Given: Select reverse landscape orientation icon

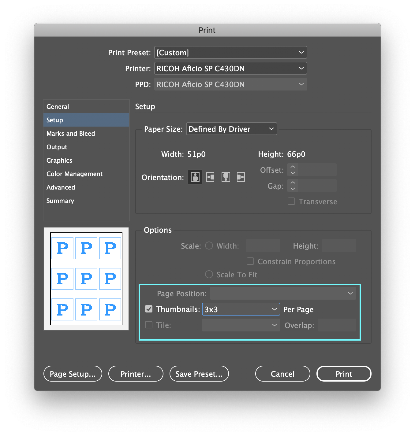Looking at the screenshot, I should (241, 177).
